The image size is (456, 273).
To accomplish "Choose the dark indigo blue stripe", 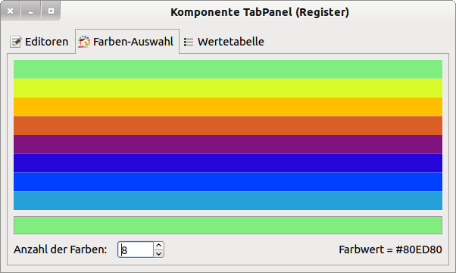I will pos(228,163).
